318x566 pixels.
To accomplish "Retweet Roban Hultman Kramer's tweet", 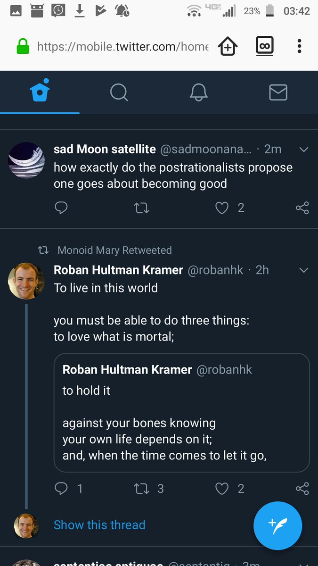I will 141,489.
